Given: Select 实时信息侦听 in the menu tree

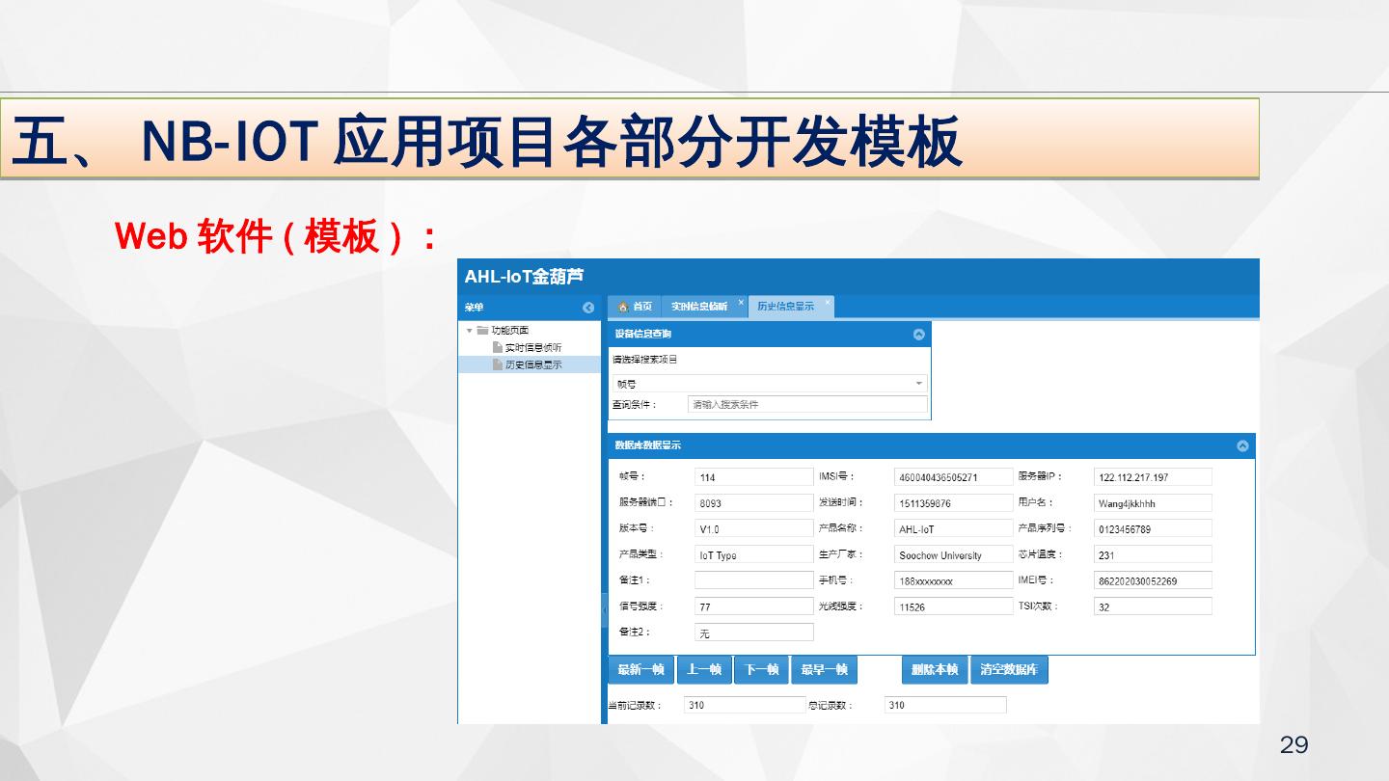Looking at the screenshot, I should (533, 347).
